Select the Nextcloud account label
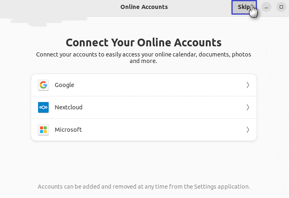The width and height of the screenshot is (289, 198). coord(69,107)
